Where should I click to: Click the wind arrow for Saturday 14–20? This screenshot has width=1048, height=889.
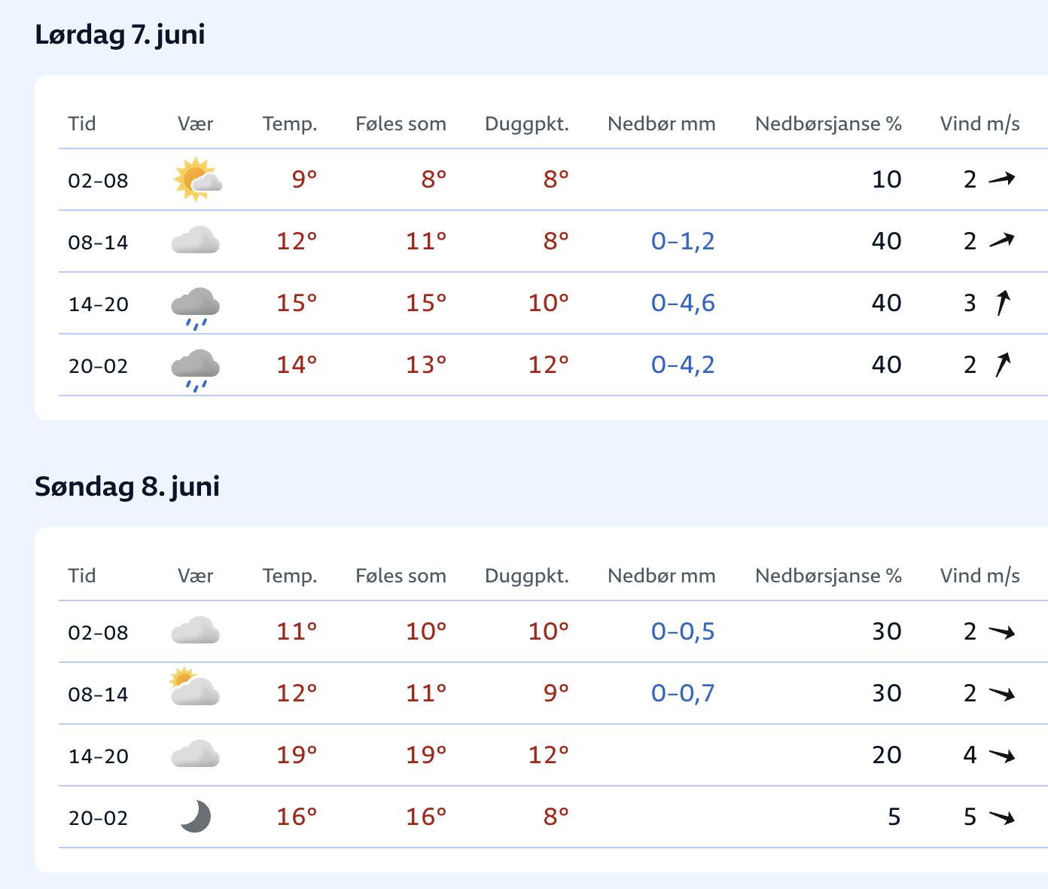[x=1003, y=303]
